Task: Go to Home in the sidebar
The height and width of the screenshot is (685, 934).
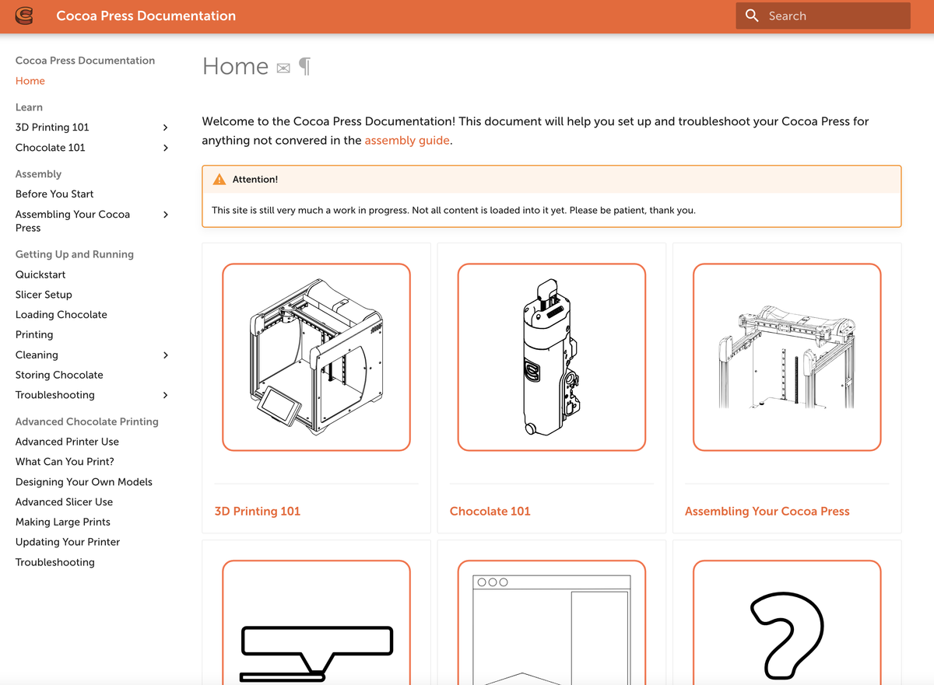Action: pyautogui.click(x=30, y=81)
